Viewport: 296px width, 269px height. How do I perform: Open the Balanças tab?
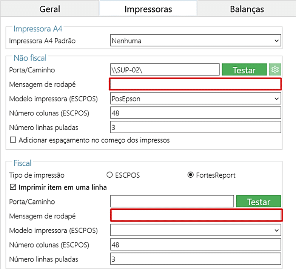(247, 9)
